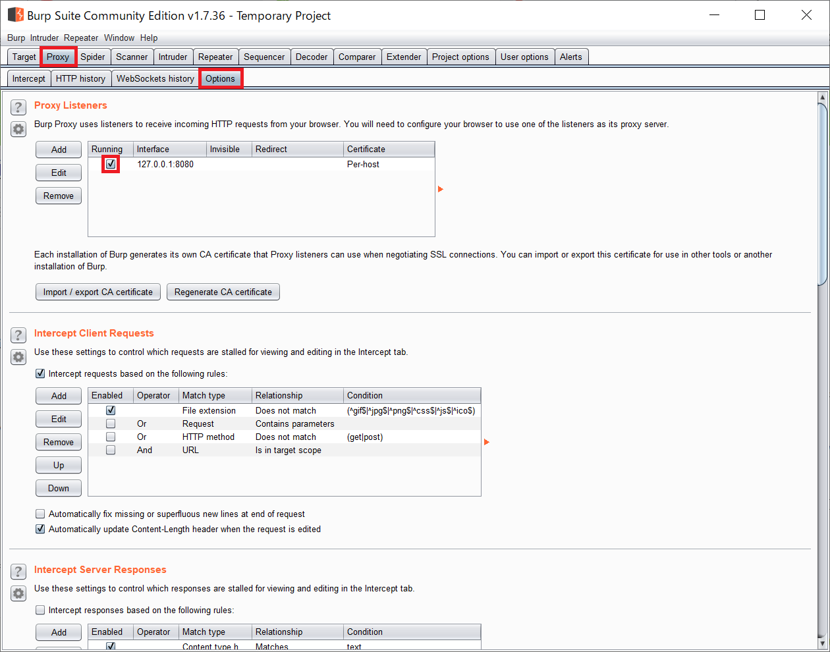Click the Proxy Listeners settings gear icon
This screenshot has width=830, height=652.
[18, 129]
